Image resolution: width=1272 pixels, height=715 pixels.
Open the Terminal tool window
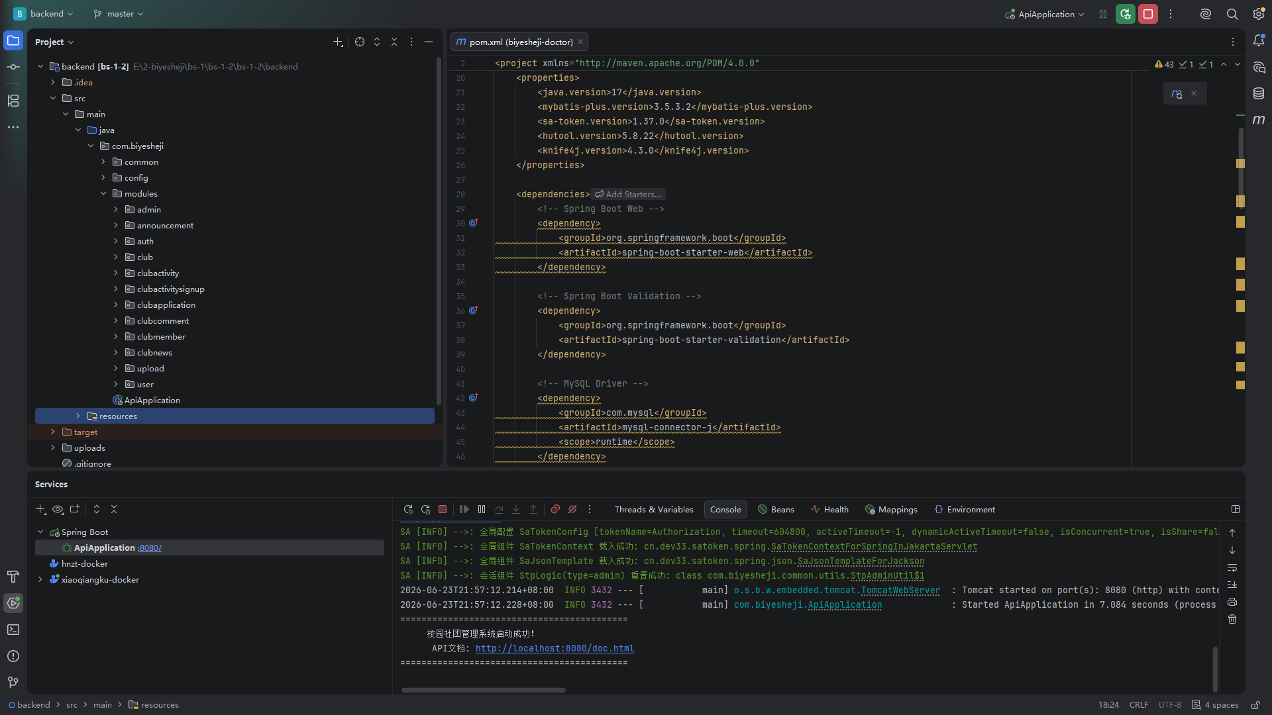coord(13,630)
